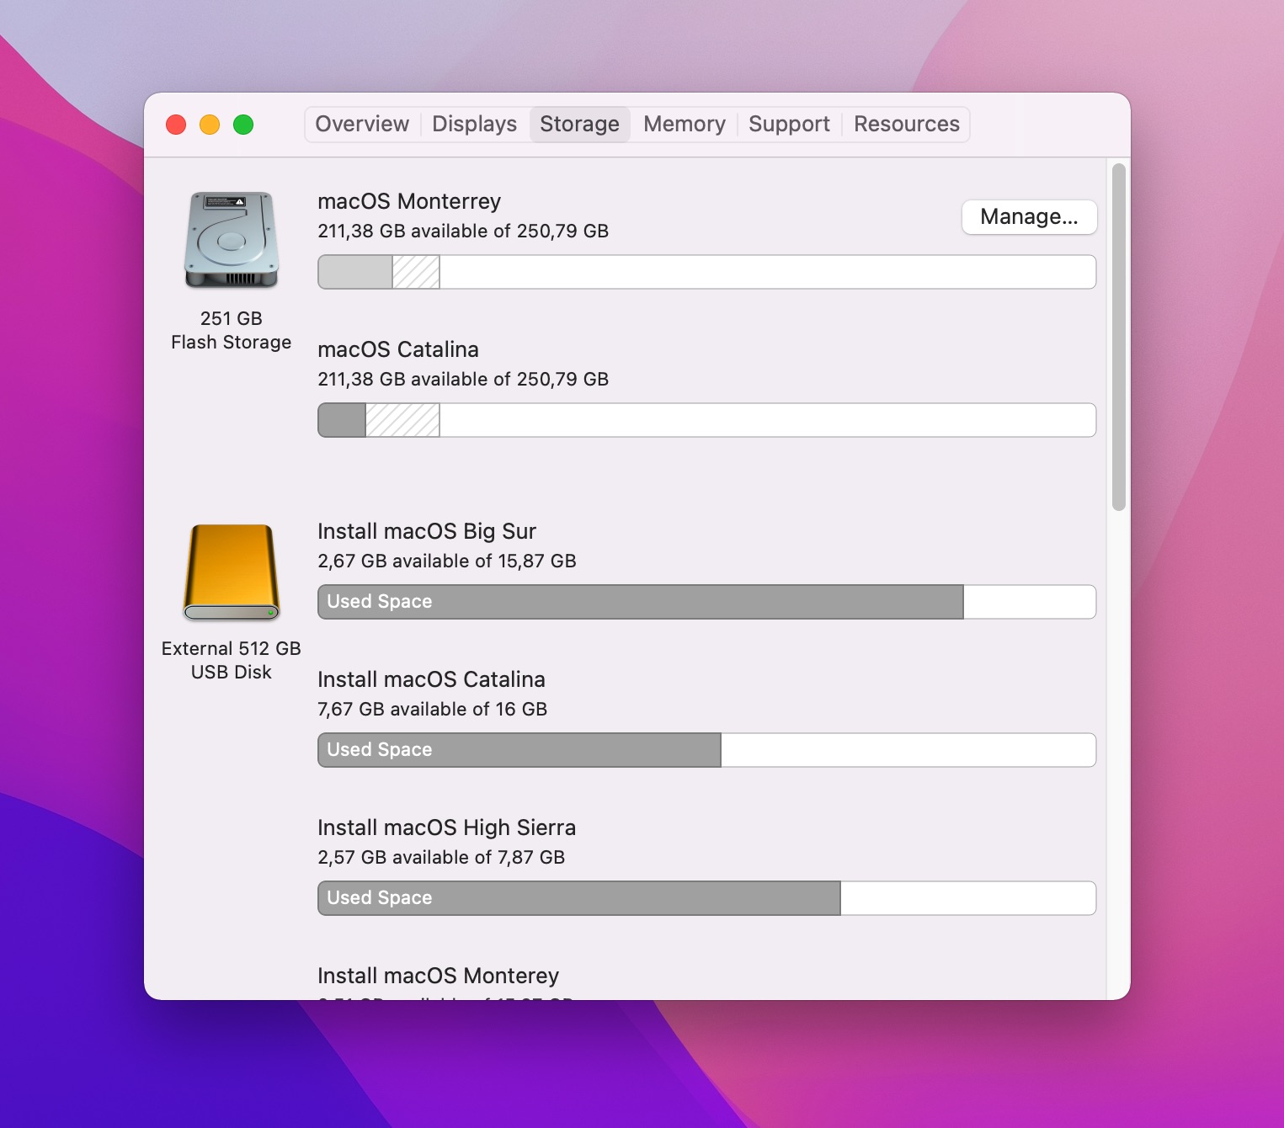
Task: Click the Install macOS High Sierra used space bar
Action: point(578,898)
